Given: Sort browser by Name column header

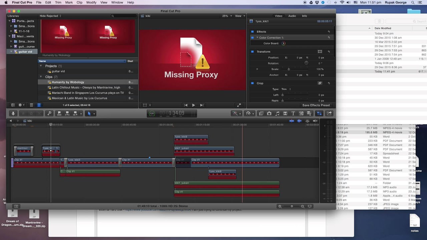Looking at the screenshot, I should 82,61.
